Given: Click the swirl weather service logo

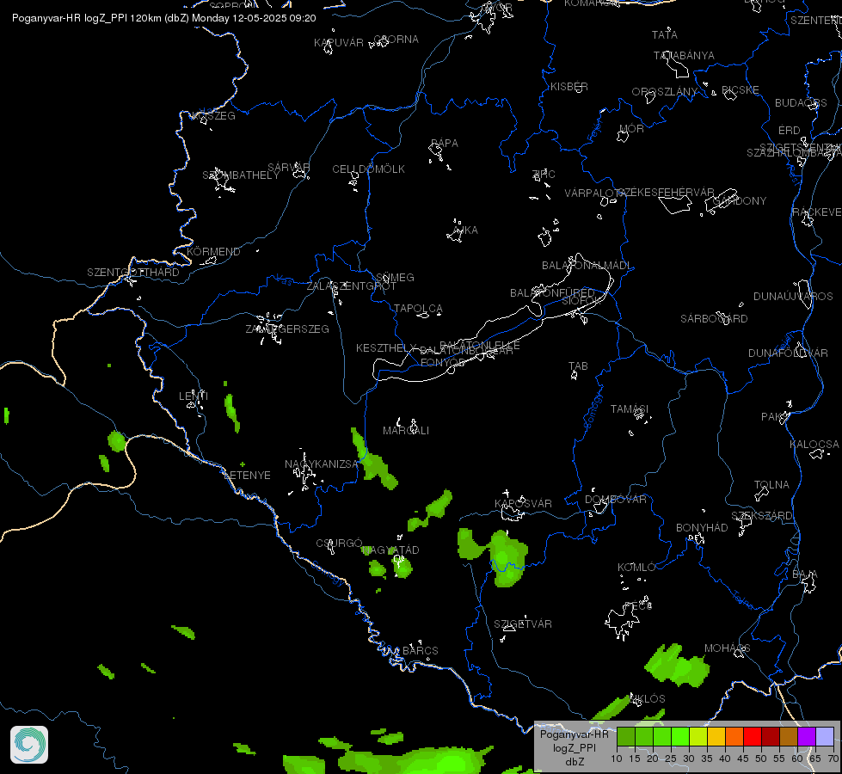Looking at the screenshot, I should coord(29,745).
